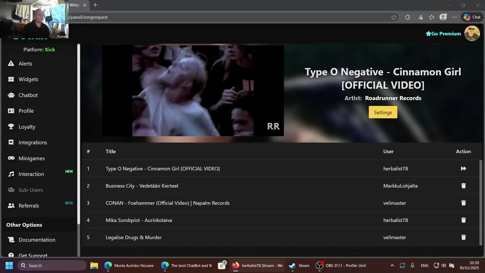This screenshot has width=485, height=273.
Task: Click the Documentation book icon
Action: click(x=11, y=240)
